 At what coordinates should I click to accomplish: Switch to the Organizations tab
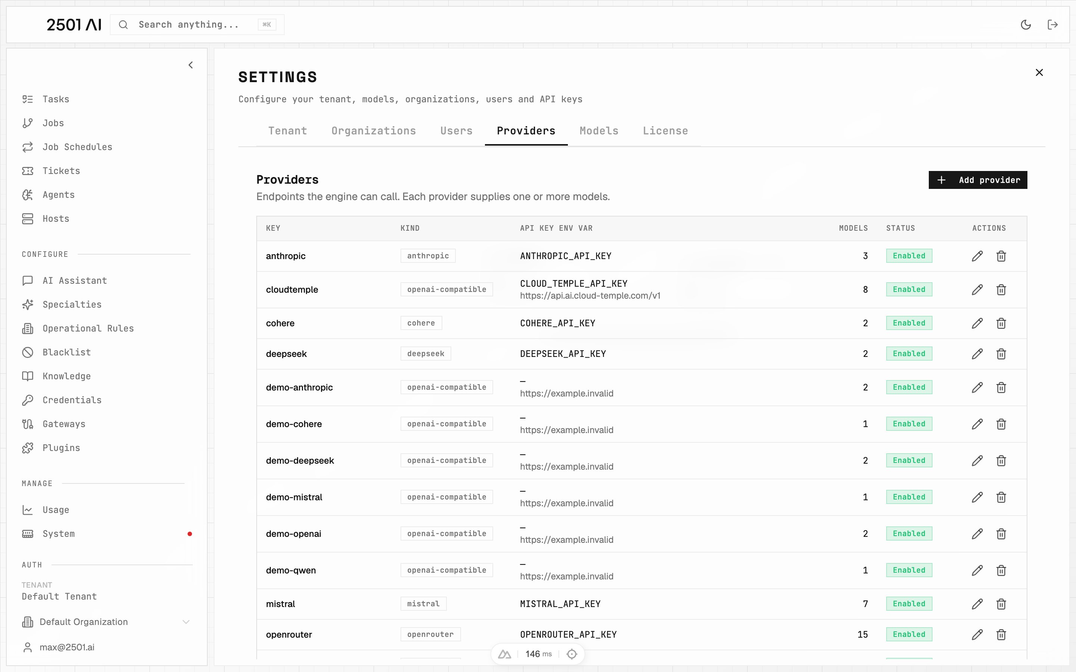tap(374, 131)
